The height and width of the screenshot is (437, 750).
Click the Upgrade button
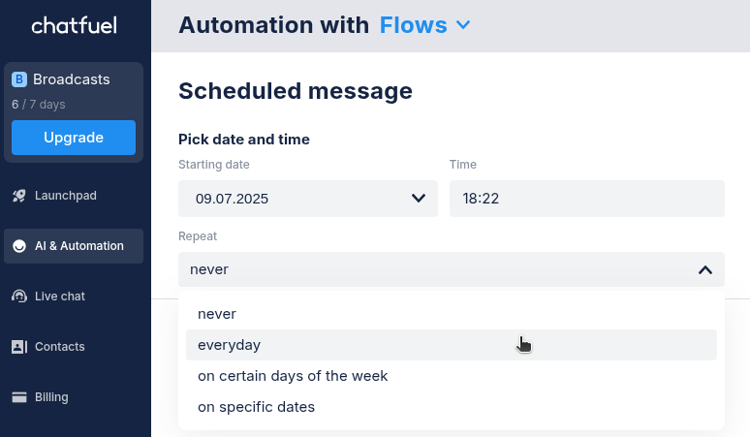pos(74,138)
